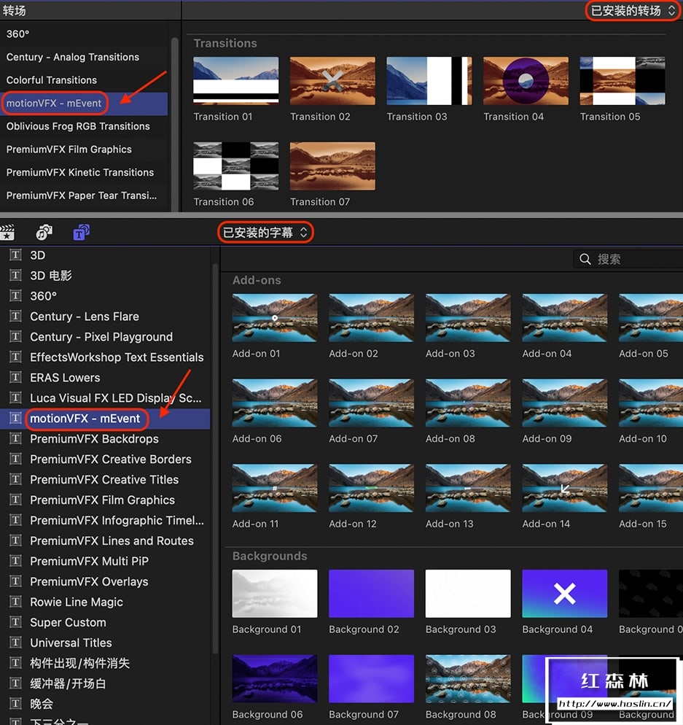This screenshot has width=683, height=725.
Task: Select Oblivious Frog RGB Transitions
Action: 84,126
